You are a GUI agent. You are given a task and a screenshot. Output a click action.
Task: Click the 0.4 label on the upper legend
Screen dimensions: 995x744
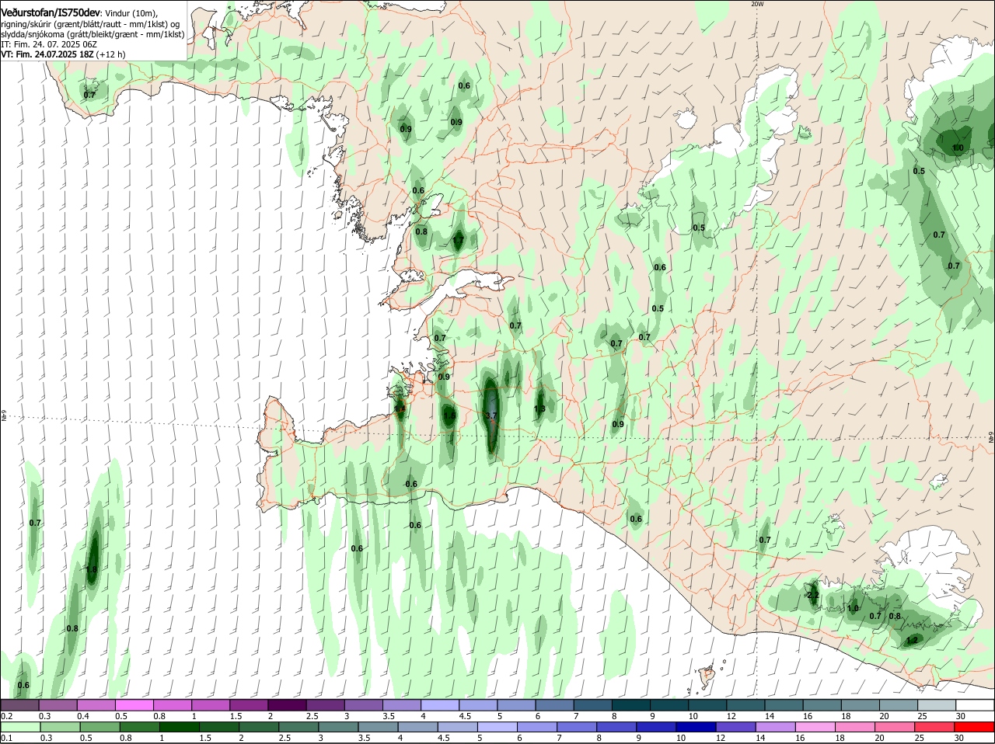[x=83, y=715]
